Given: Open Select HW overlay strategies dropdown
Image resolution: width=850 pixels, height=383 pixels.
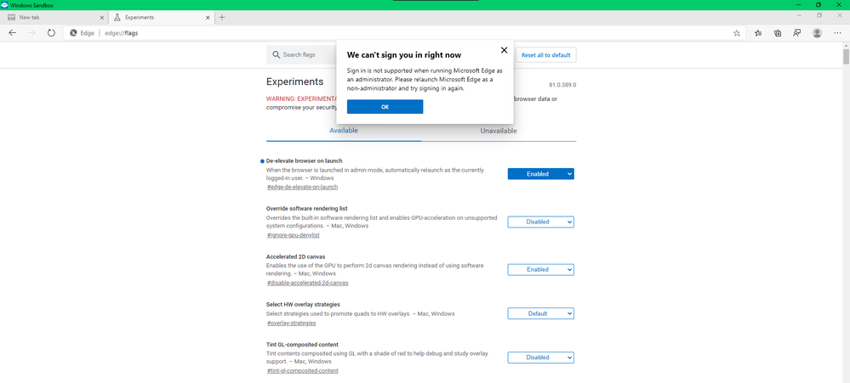Looking at the screenshot, I should [540, 313].
